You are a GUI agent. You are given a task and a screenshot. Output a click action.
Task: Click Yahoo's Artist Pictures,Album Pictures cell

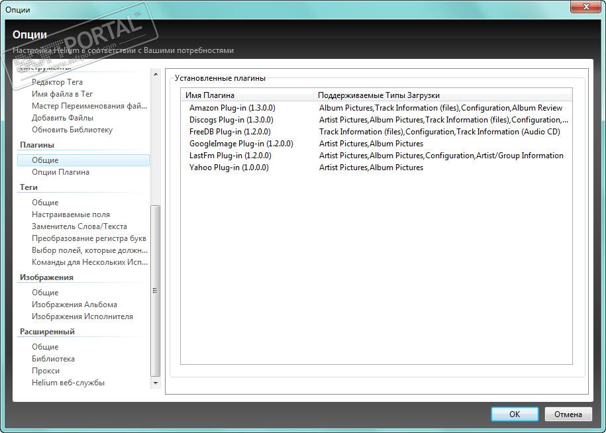(371, 168)
